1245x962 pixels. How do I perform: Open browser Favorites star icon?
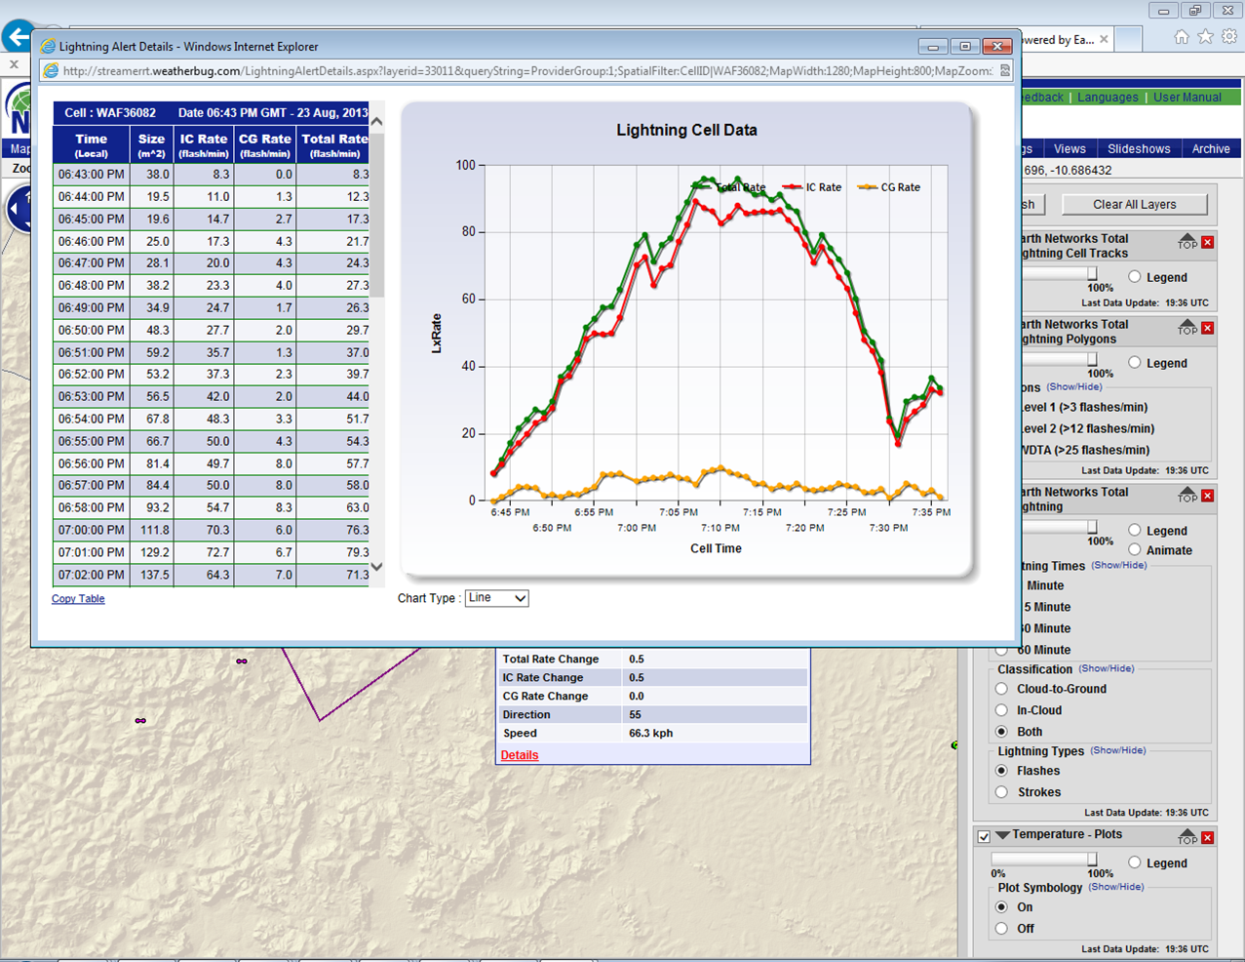(1206, 37)
